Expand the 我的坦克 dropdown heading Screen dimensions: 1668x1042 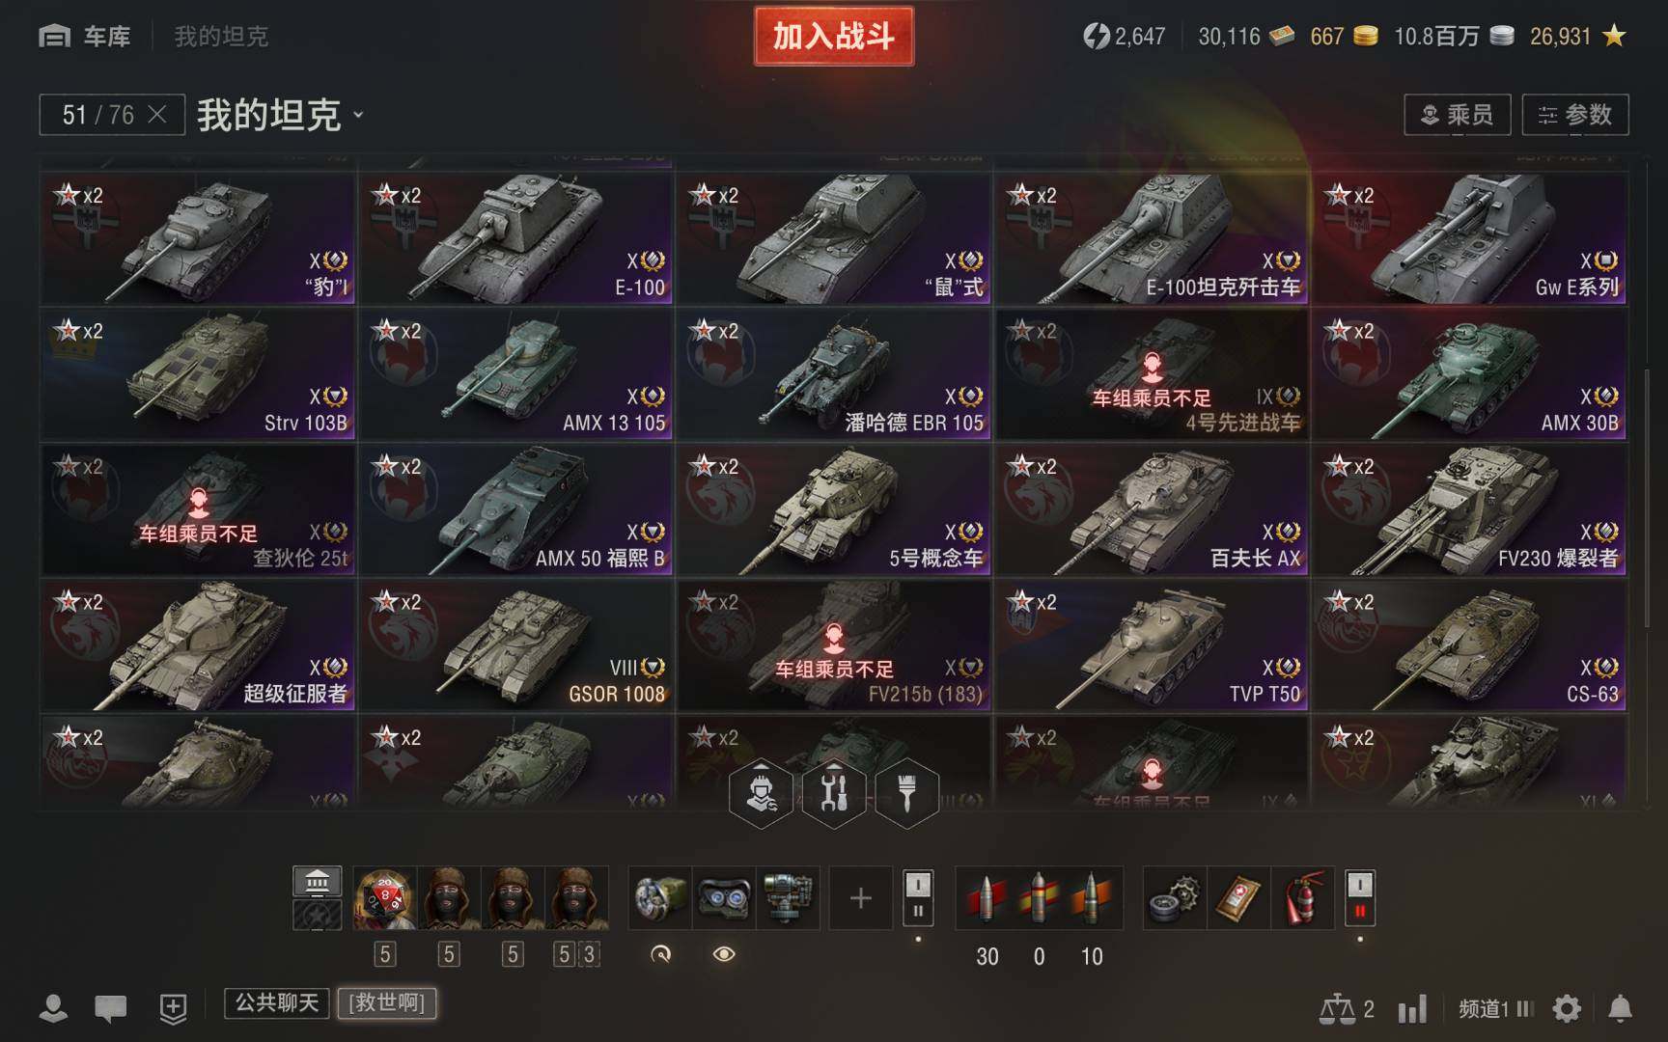281,115
